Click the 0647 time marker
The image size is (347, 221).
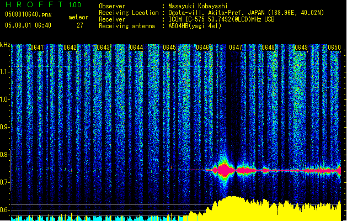point(236,48)
